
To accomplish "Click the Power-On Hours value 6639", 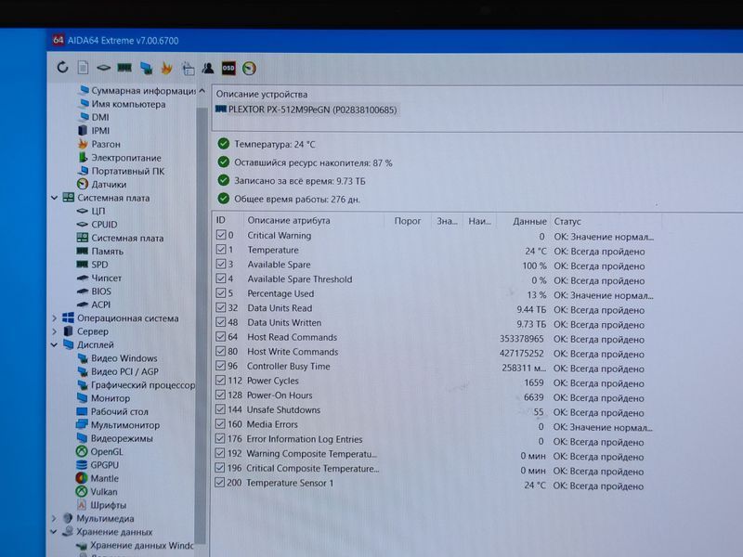I will point(533,397).
